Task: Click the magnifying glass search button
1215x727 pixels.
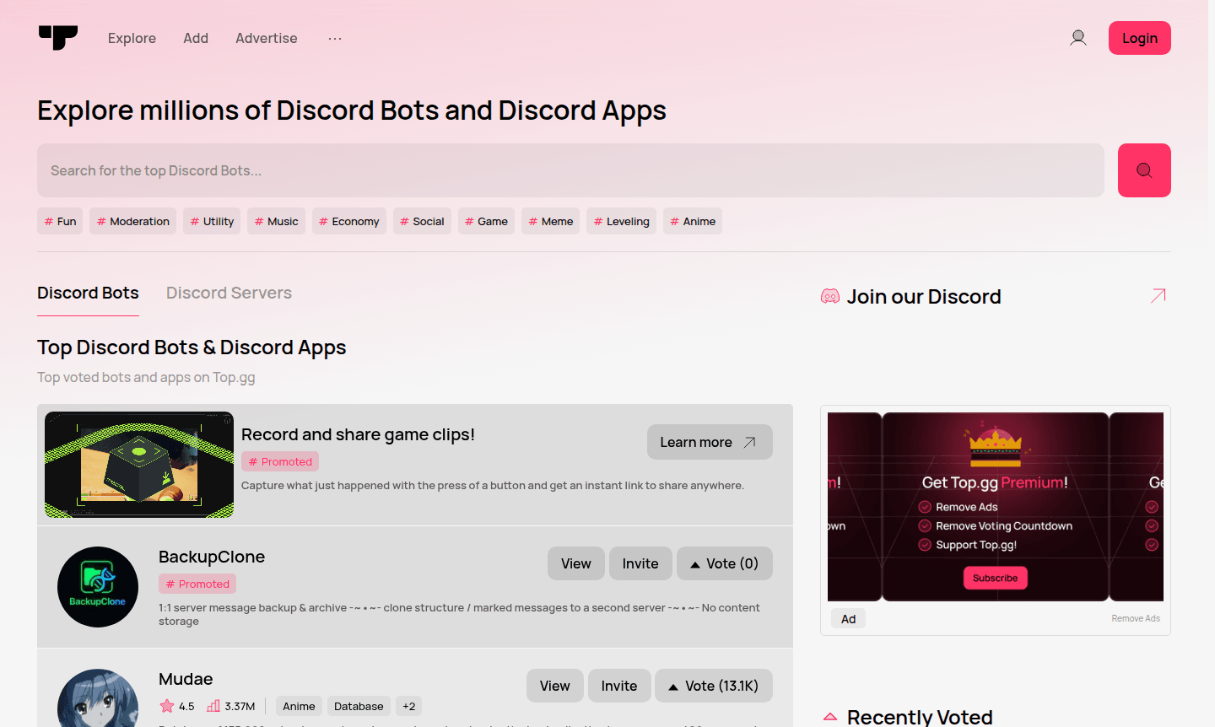Action: (x=1143, y=170)
